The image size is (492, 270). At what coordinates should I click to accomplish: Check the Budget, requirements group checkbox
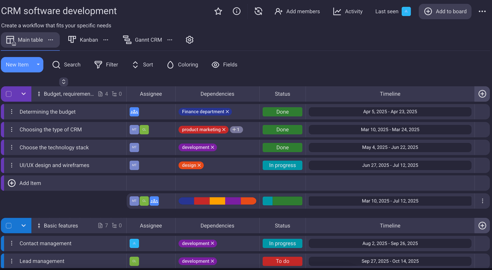point(9,94)
